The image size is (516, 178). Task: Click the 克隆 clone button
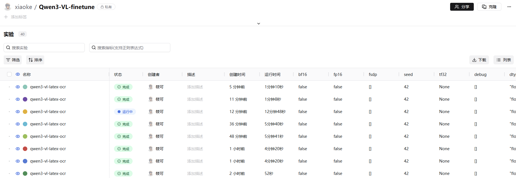click(489, 7)
